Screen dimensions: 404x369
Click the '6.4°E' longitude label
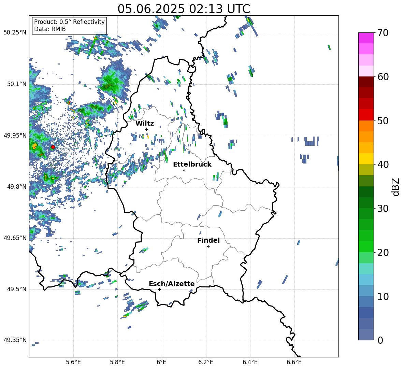tap(250, 362)
